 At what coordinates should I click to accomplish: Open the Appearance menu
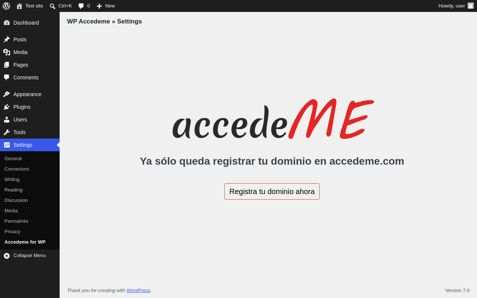click(x=30, y=94)
